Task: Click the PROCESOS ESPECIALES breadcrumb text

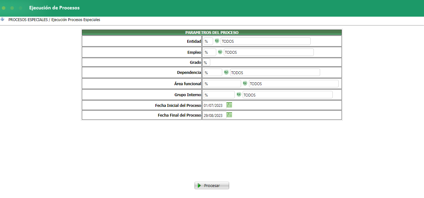Action: tap(28, 19)
